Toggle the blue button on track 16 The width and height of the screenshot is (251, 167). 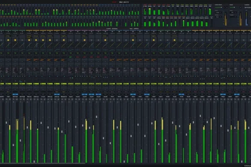pyautogui.click(x=91, y=95)
